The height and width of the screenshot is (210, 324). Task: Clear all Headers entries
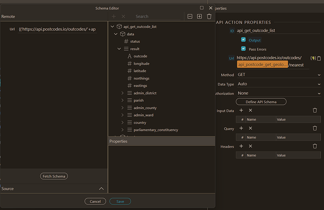tap(315, 146)
